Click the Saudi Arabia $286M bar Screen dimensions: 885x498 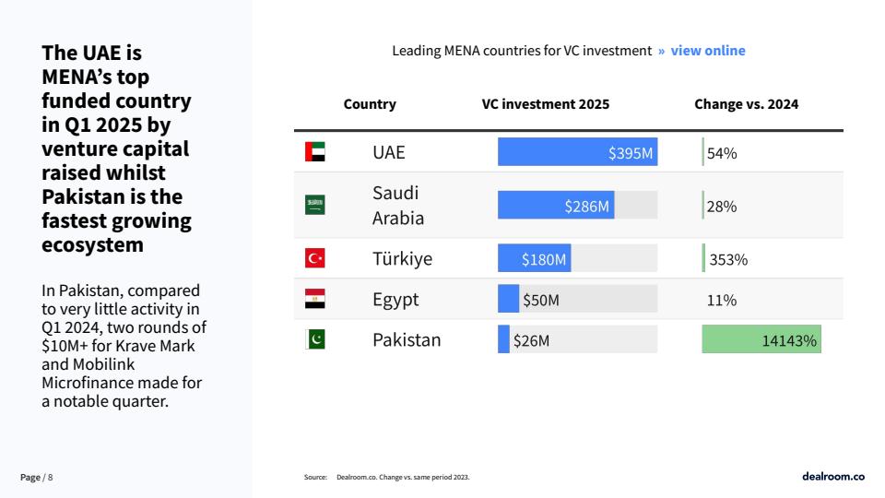click(555, 206)
